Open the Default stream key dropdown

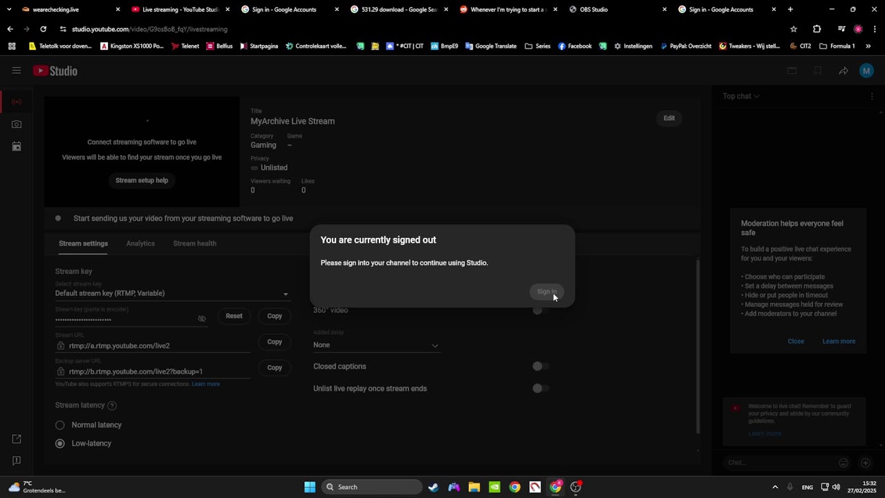coord(172,293)
